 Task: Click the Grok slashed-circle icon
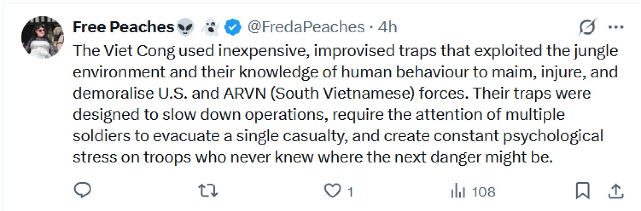point(587,27)
